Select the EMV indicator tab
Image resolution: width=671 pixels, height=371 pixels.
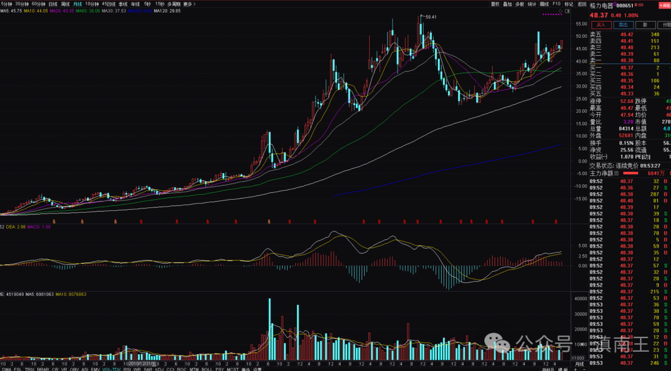click(96, 369)
